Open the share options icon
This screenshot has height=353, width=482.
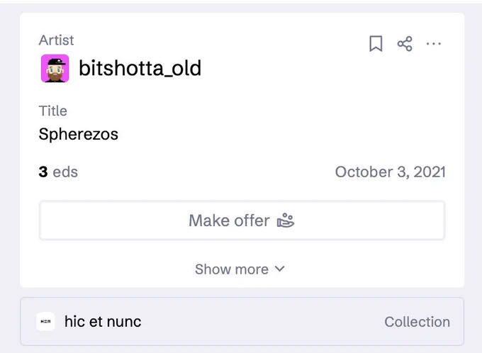click(405, 44)
